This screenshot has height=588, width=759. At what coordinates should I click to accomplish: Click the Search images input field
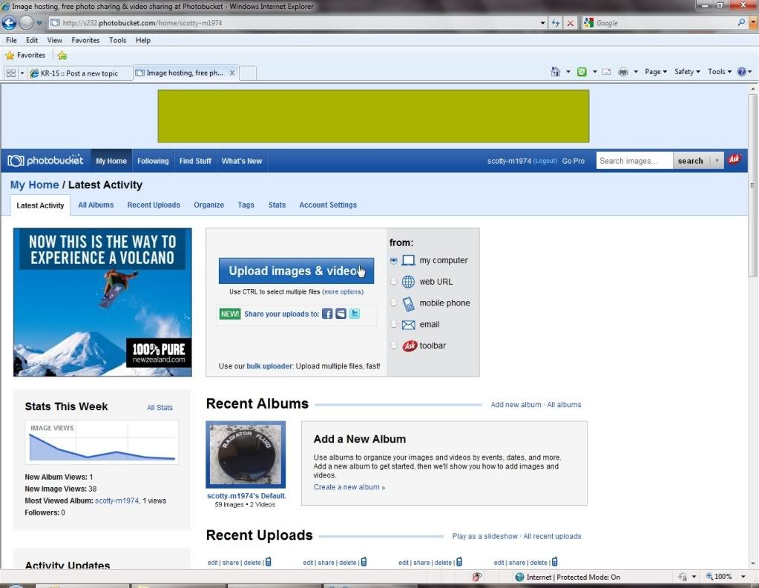pos(634,161)
